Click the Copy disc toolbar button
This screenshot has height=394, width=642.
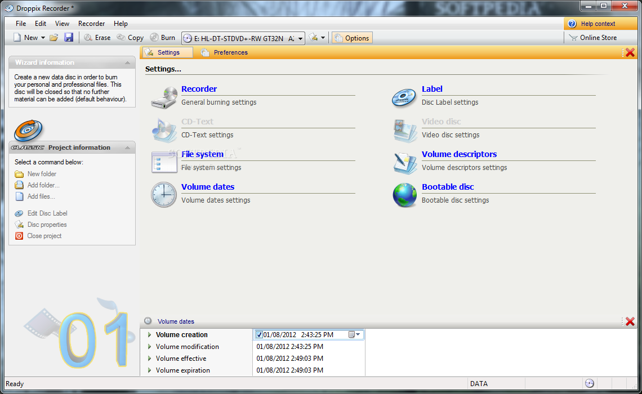point(130,38)
